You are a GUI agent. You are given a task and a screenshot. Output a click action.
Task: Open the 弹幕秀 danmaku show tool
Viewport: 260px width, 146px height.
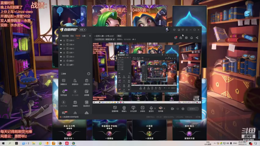click(x=75, y=103)
